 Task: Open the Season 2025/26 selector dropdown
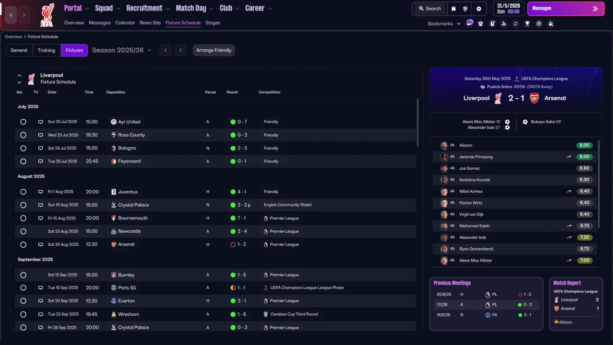coord(122,50)
